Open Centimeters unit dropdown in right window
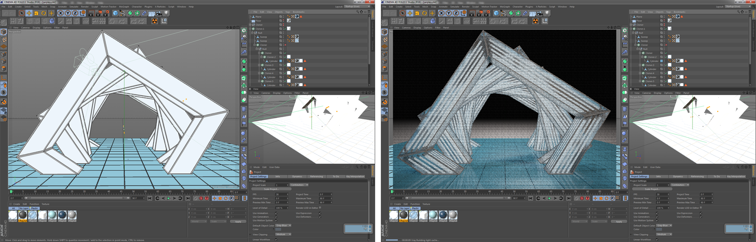The height and width of the screenshot is (242, 756). click(680, 185)
